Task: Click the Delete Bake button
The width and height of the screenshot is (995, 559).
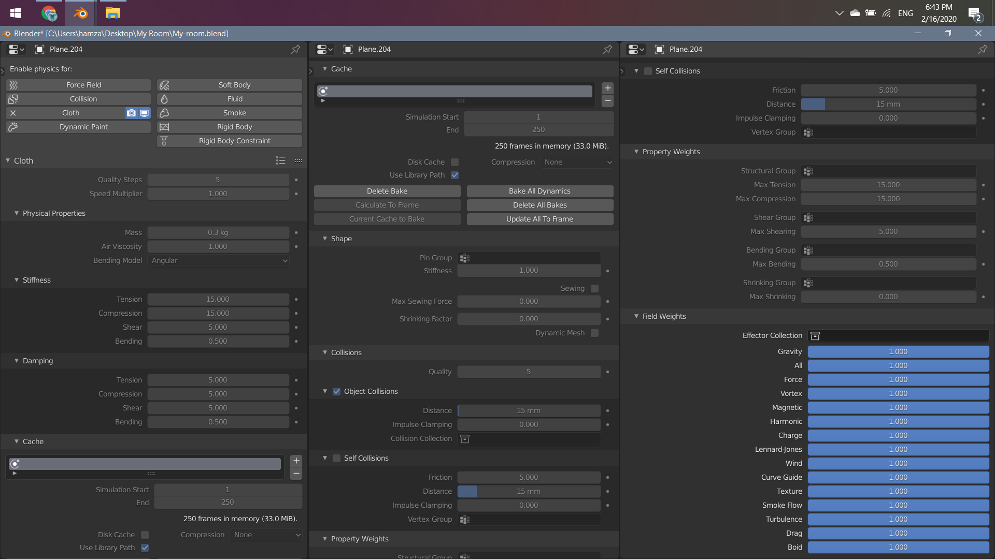Action: pos(387,191)
